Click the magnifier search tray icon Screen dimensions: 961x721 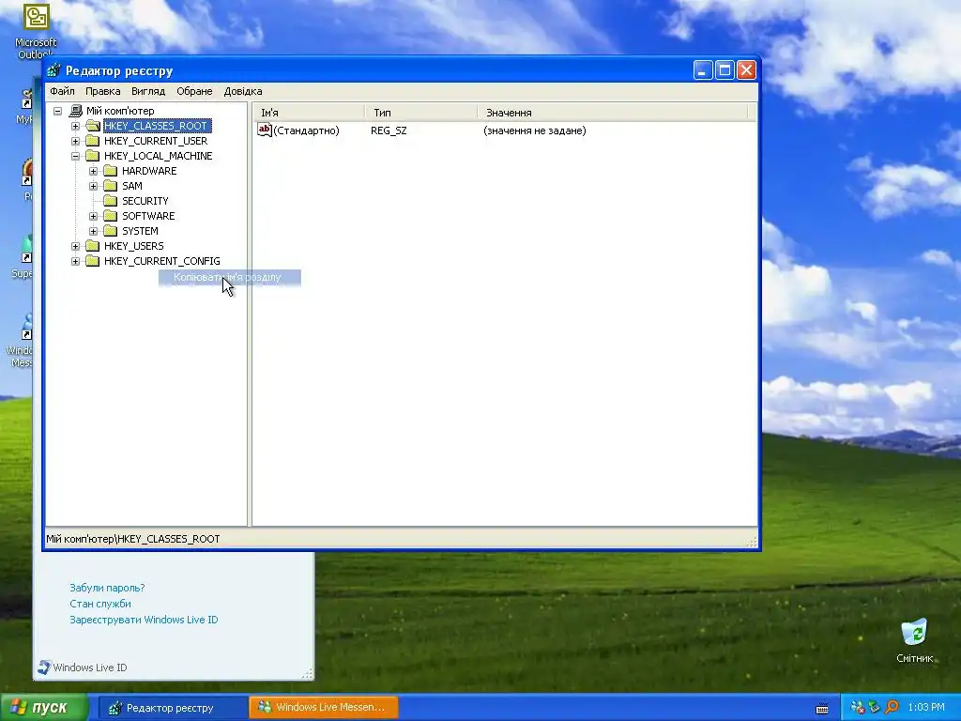pyautogui.click(x=892, y=707)
